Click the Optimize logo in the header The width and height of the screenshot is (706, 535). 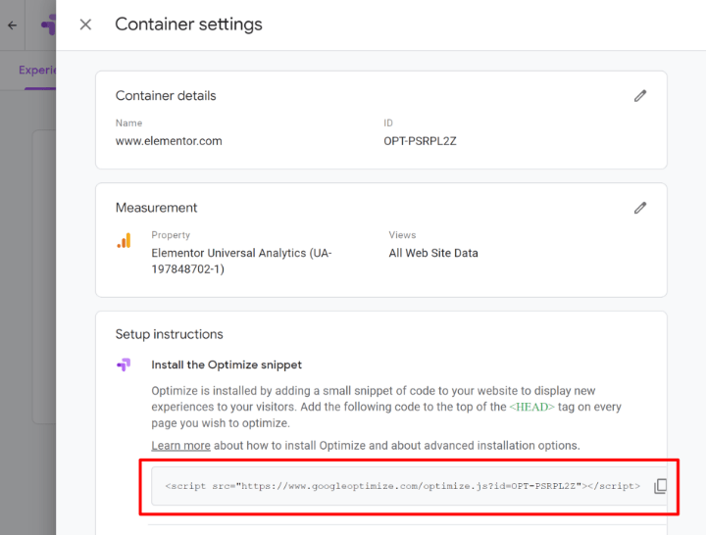pyautogui.click(x=47, y=25)
